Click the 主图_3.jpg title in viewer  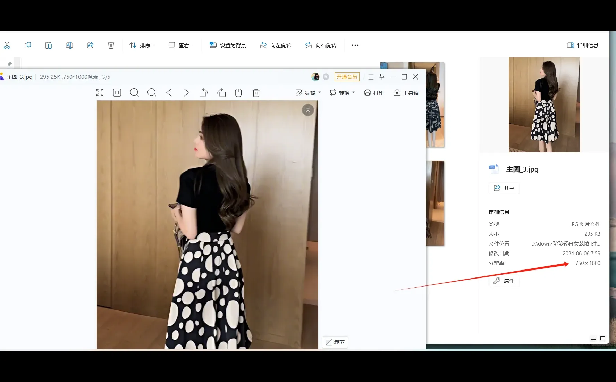click(20, 77)
